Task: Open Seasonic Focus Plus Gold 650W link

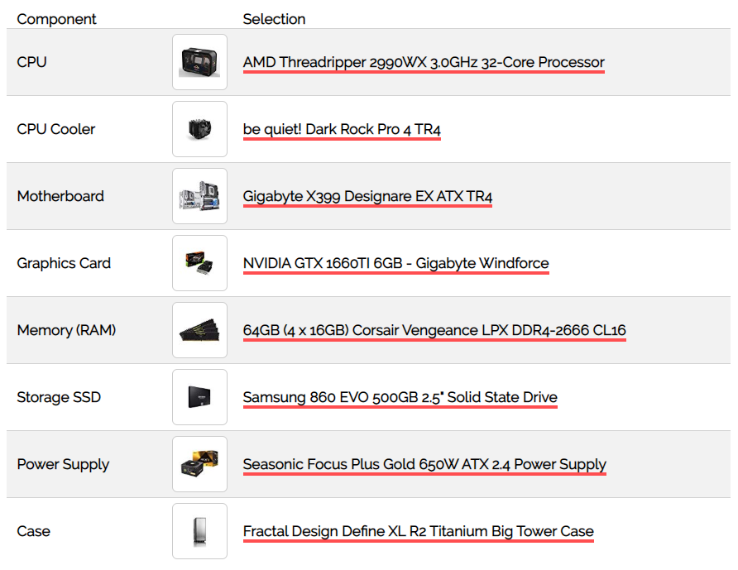Action: click(x=424, y=465)
